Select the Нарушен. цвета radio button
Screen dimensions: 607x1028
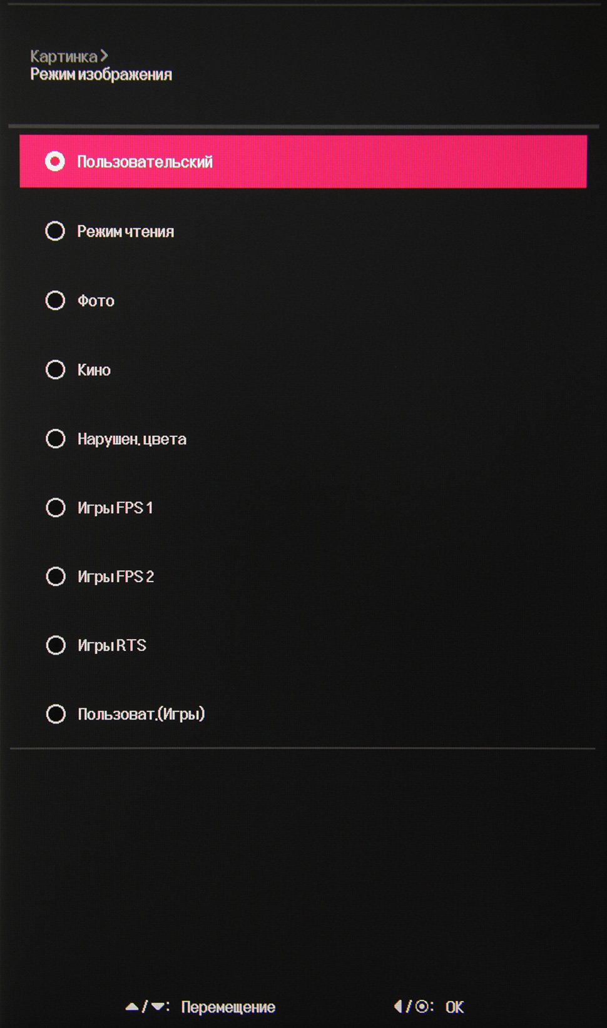point(55,439)
